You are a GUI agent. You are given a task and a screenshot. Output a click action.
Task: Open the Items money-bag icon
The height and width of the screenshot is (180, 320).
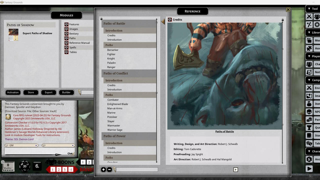(309, 104)
